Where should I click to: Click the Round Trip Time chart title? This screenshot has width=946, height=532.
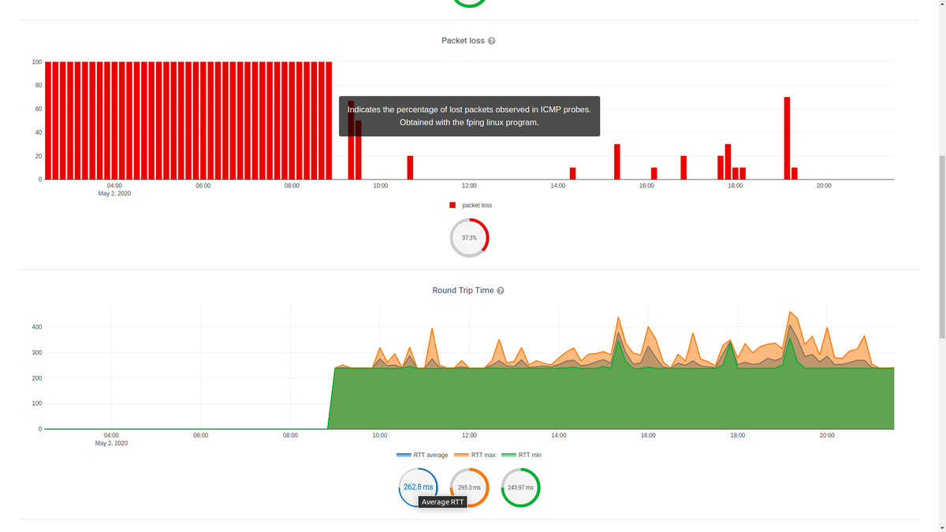pos(463,290)
